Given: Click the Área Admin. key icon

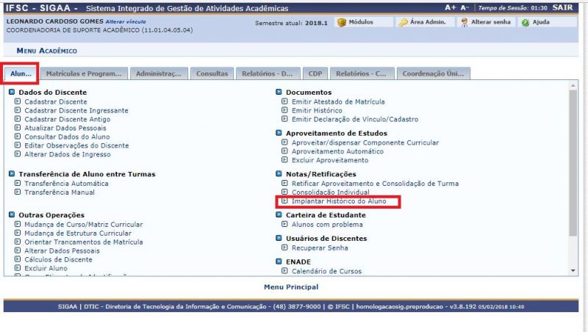Looking at the screenshot, I should 404,23.
